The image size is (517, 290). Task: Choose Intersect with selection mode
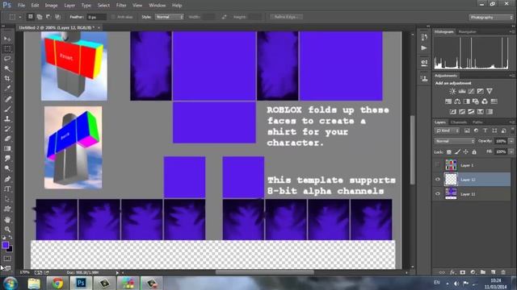click(58, 17)
